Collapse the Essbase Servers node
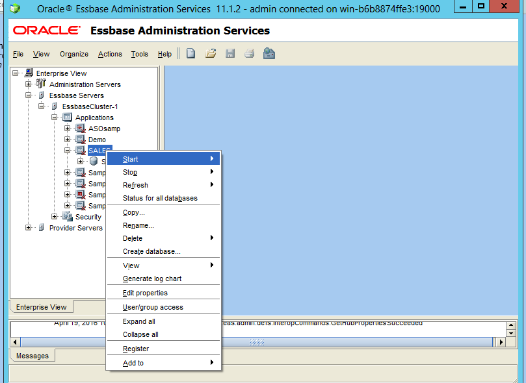 pos(28,95)
